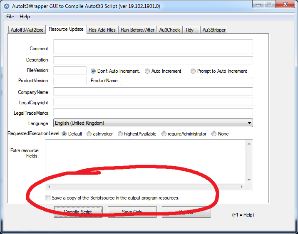Switch to the AutoIt3/Aut2Exe tab

27,30
